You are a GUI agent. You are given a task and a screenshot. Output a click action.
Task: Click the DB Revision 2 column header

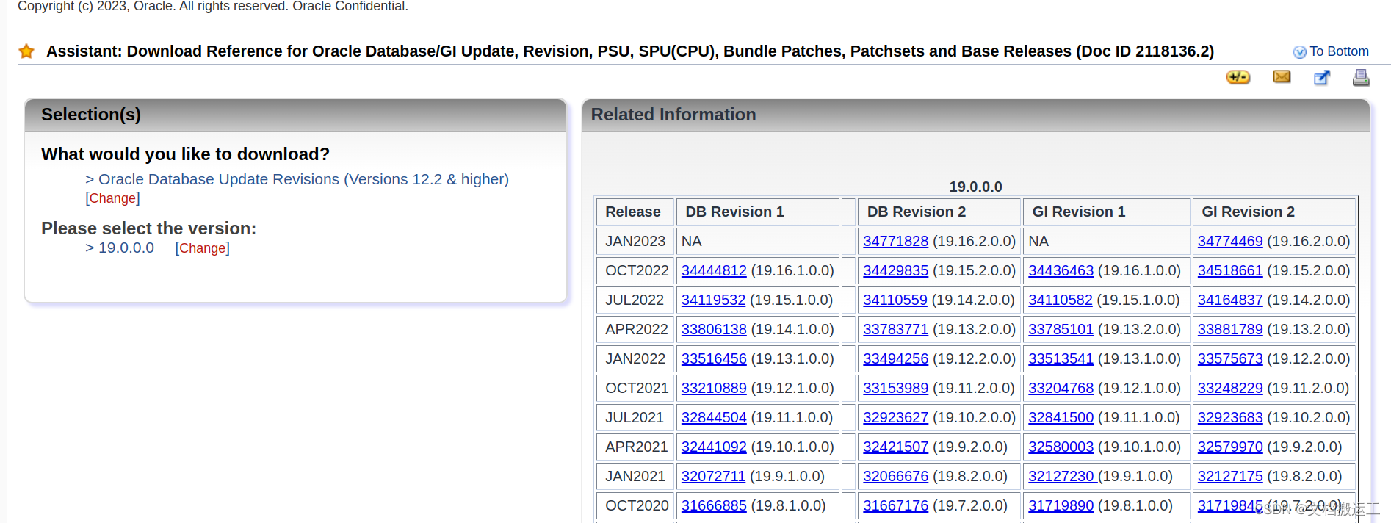[939, 212]
